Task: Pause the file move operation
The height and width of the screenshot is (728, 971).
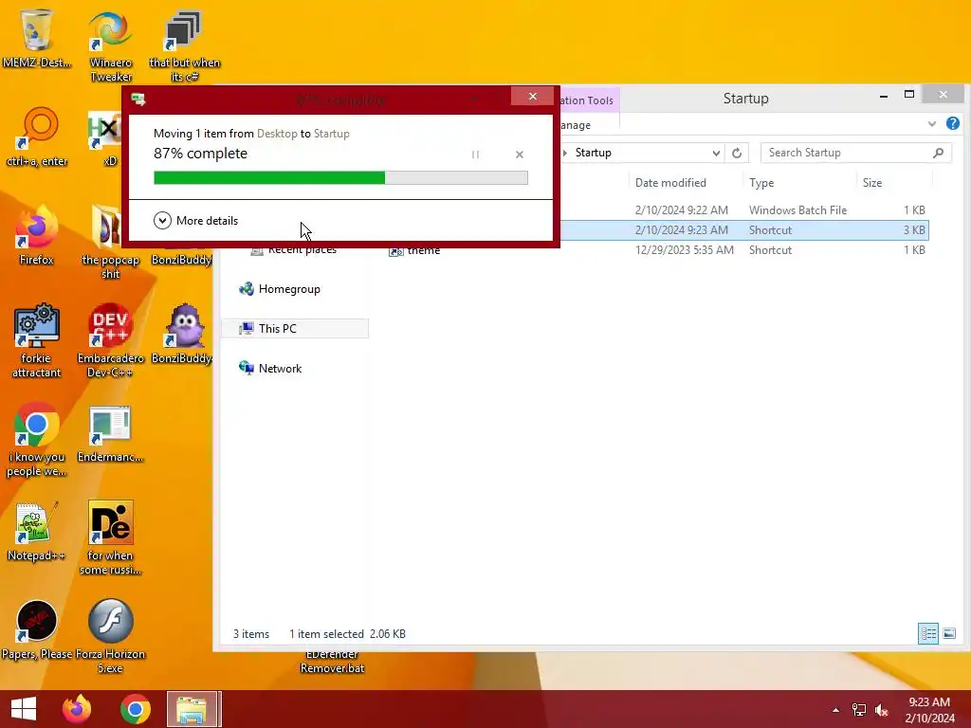Action: (x=475, y=155)
